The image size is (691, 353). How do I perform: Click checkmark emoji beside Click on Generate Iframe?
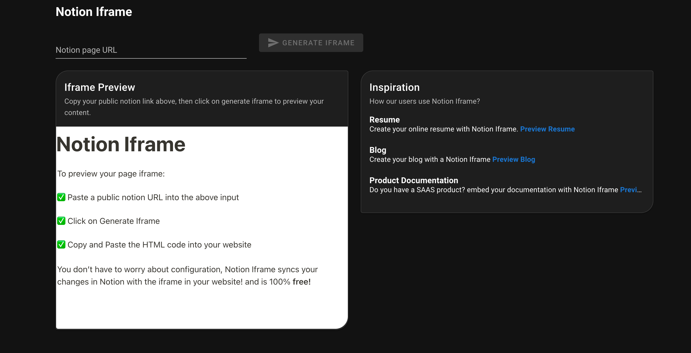click(x=61, y=221)
